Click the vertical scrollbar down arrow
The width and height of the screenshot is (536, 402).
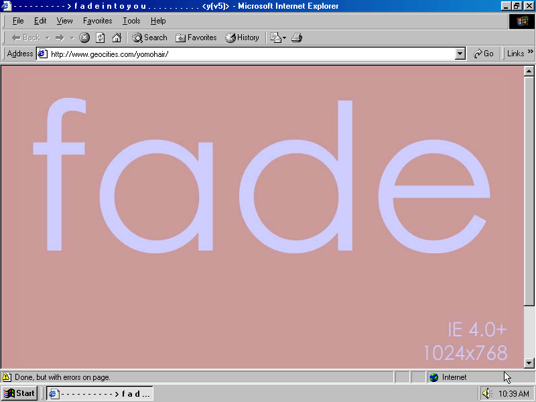point(529,362)
